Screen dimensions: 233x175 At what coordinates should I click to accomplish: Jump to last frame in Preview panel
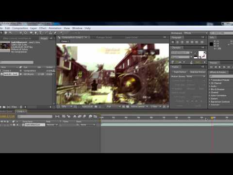pos(229,67)
